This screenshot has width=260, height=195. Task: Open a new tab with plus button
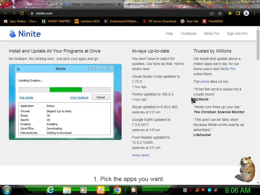click(129, 5)
